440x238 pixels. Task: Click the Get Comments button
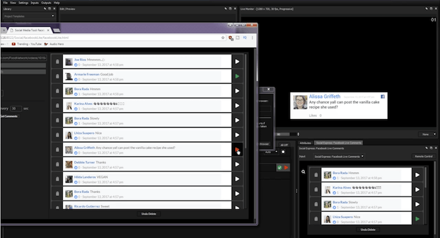point(9,117)
